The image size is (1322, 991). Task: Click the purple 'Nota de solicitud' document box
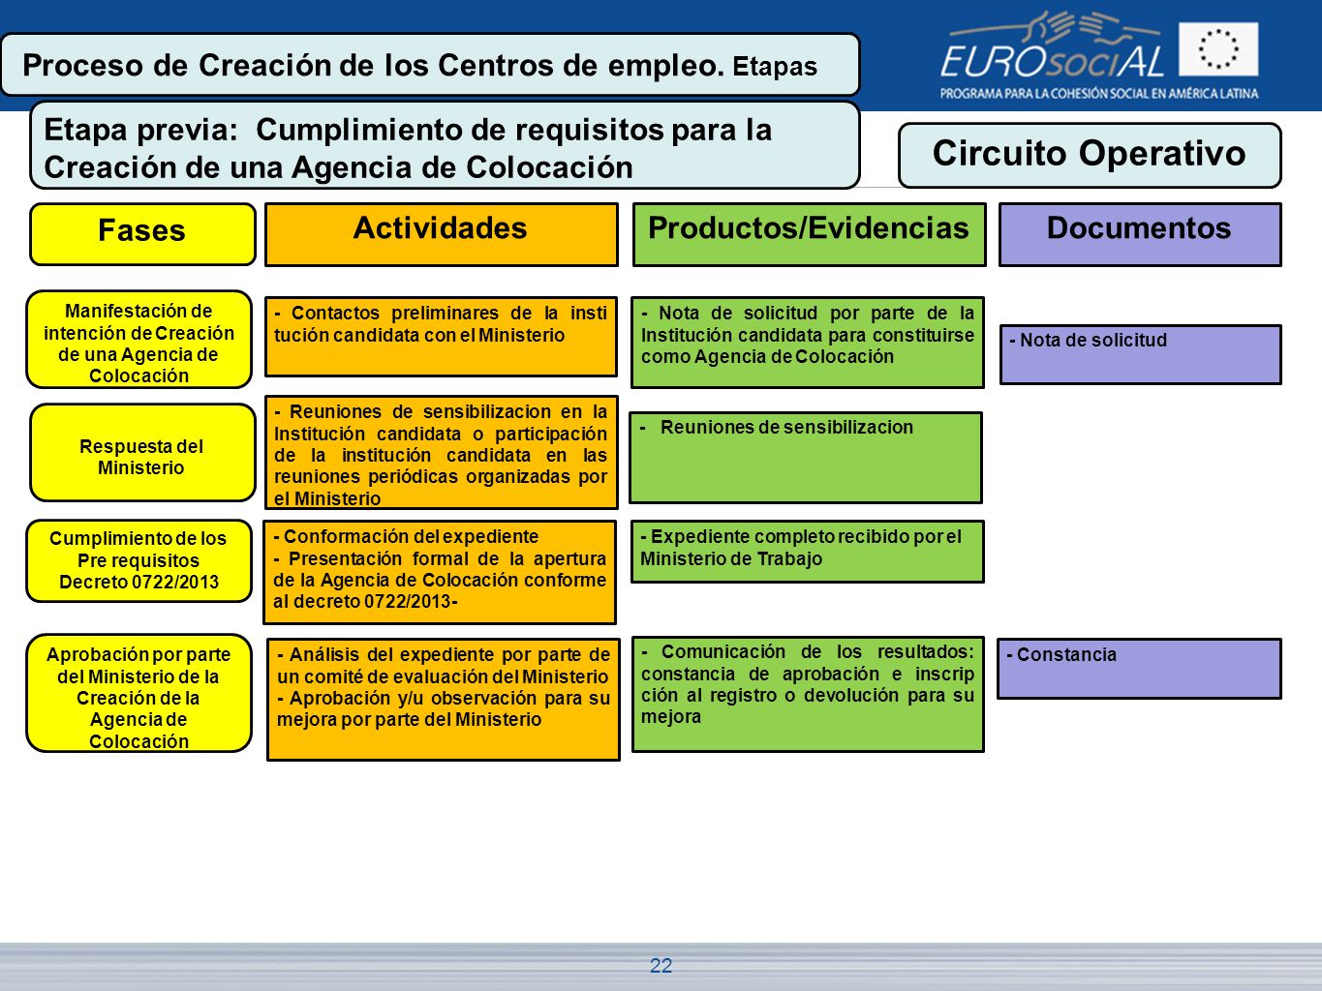(1141, 354)
